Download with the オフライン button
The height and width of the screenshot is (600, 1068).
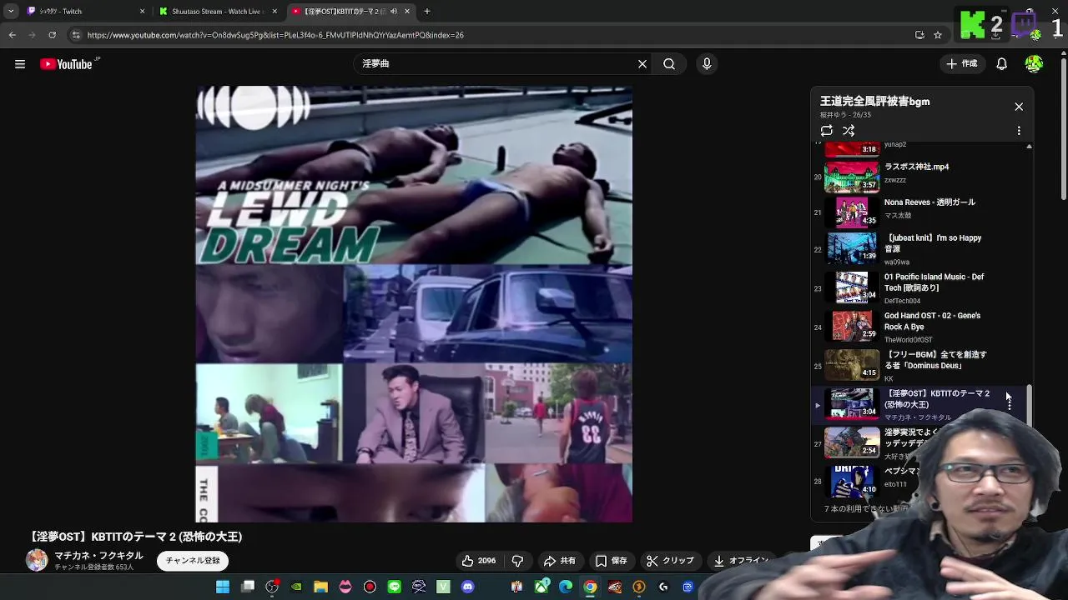(740, 561)
